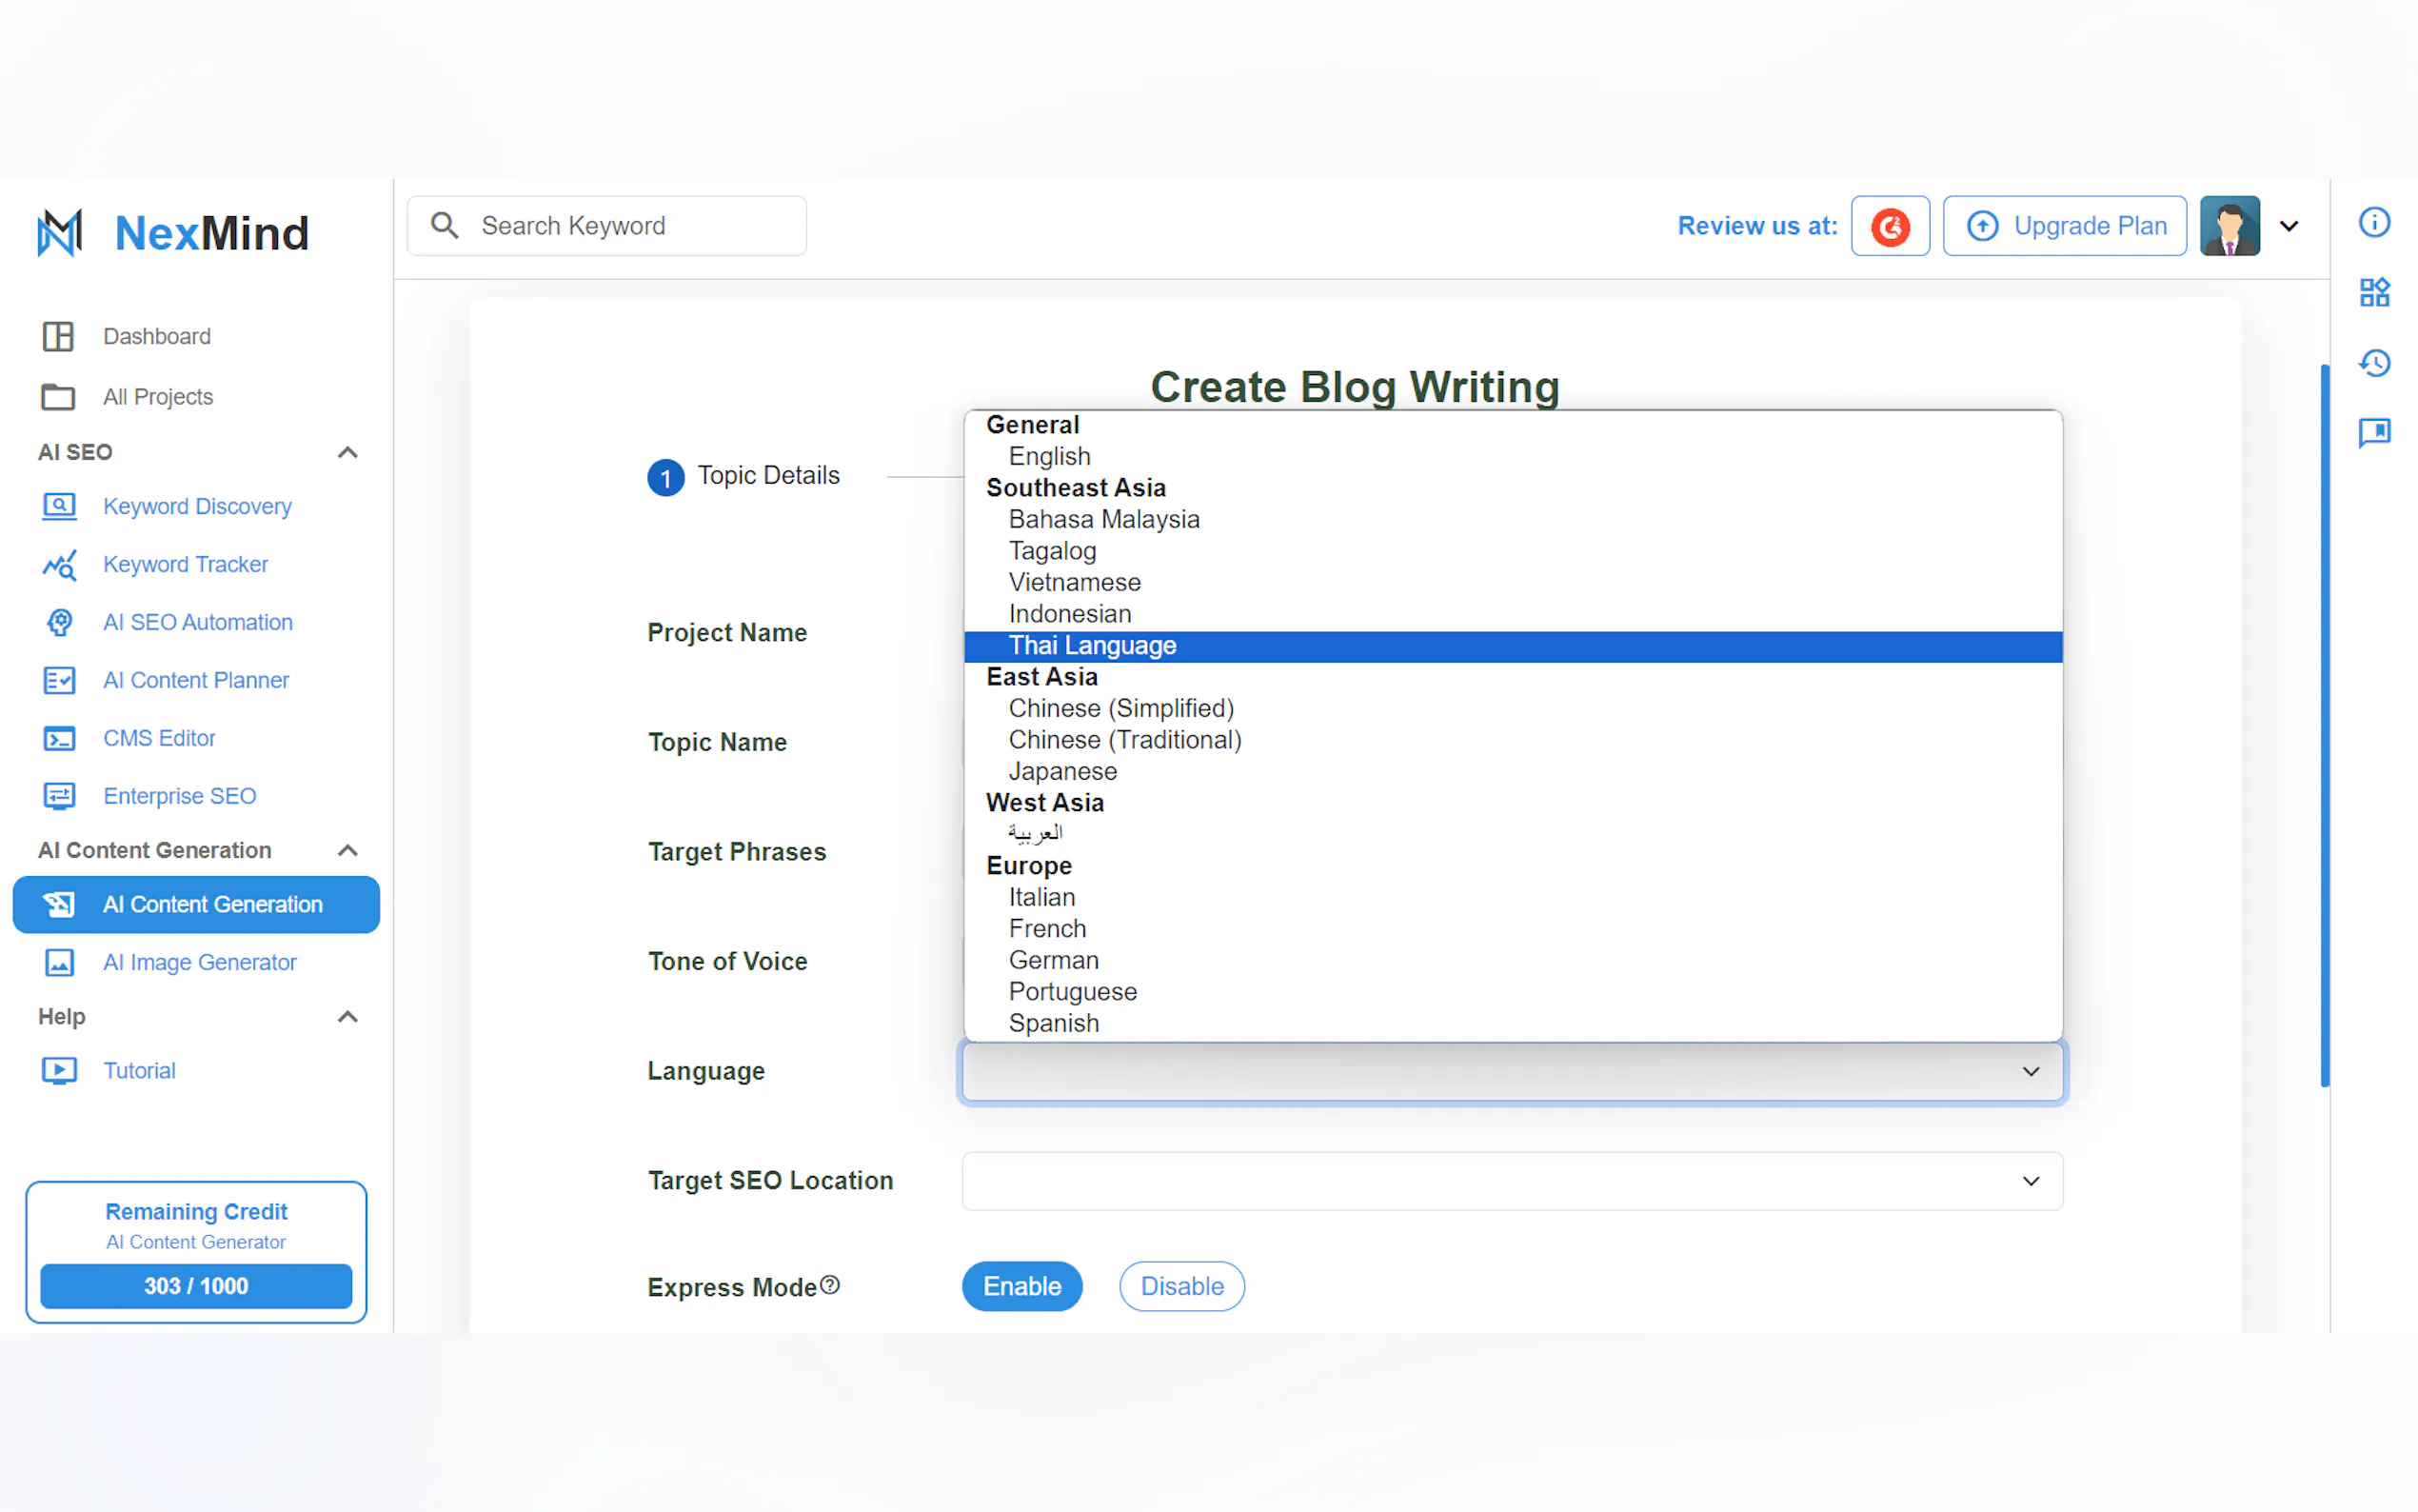The width and height of the screenshot is (2418, 1512).
Task: Open the info icon in right sidebar
Action: pos(2373,222)
